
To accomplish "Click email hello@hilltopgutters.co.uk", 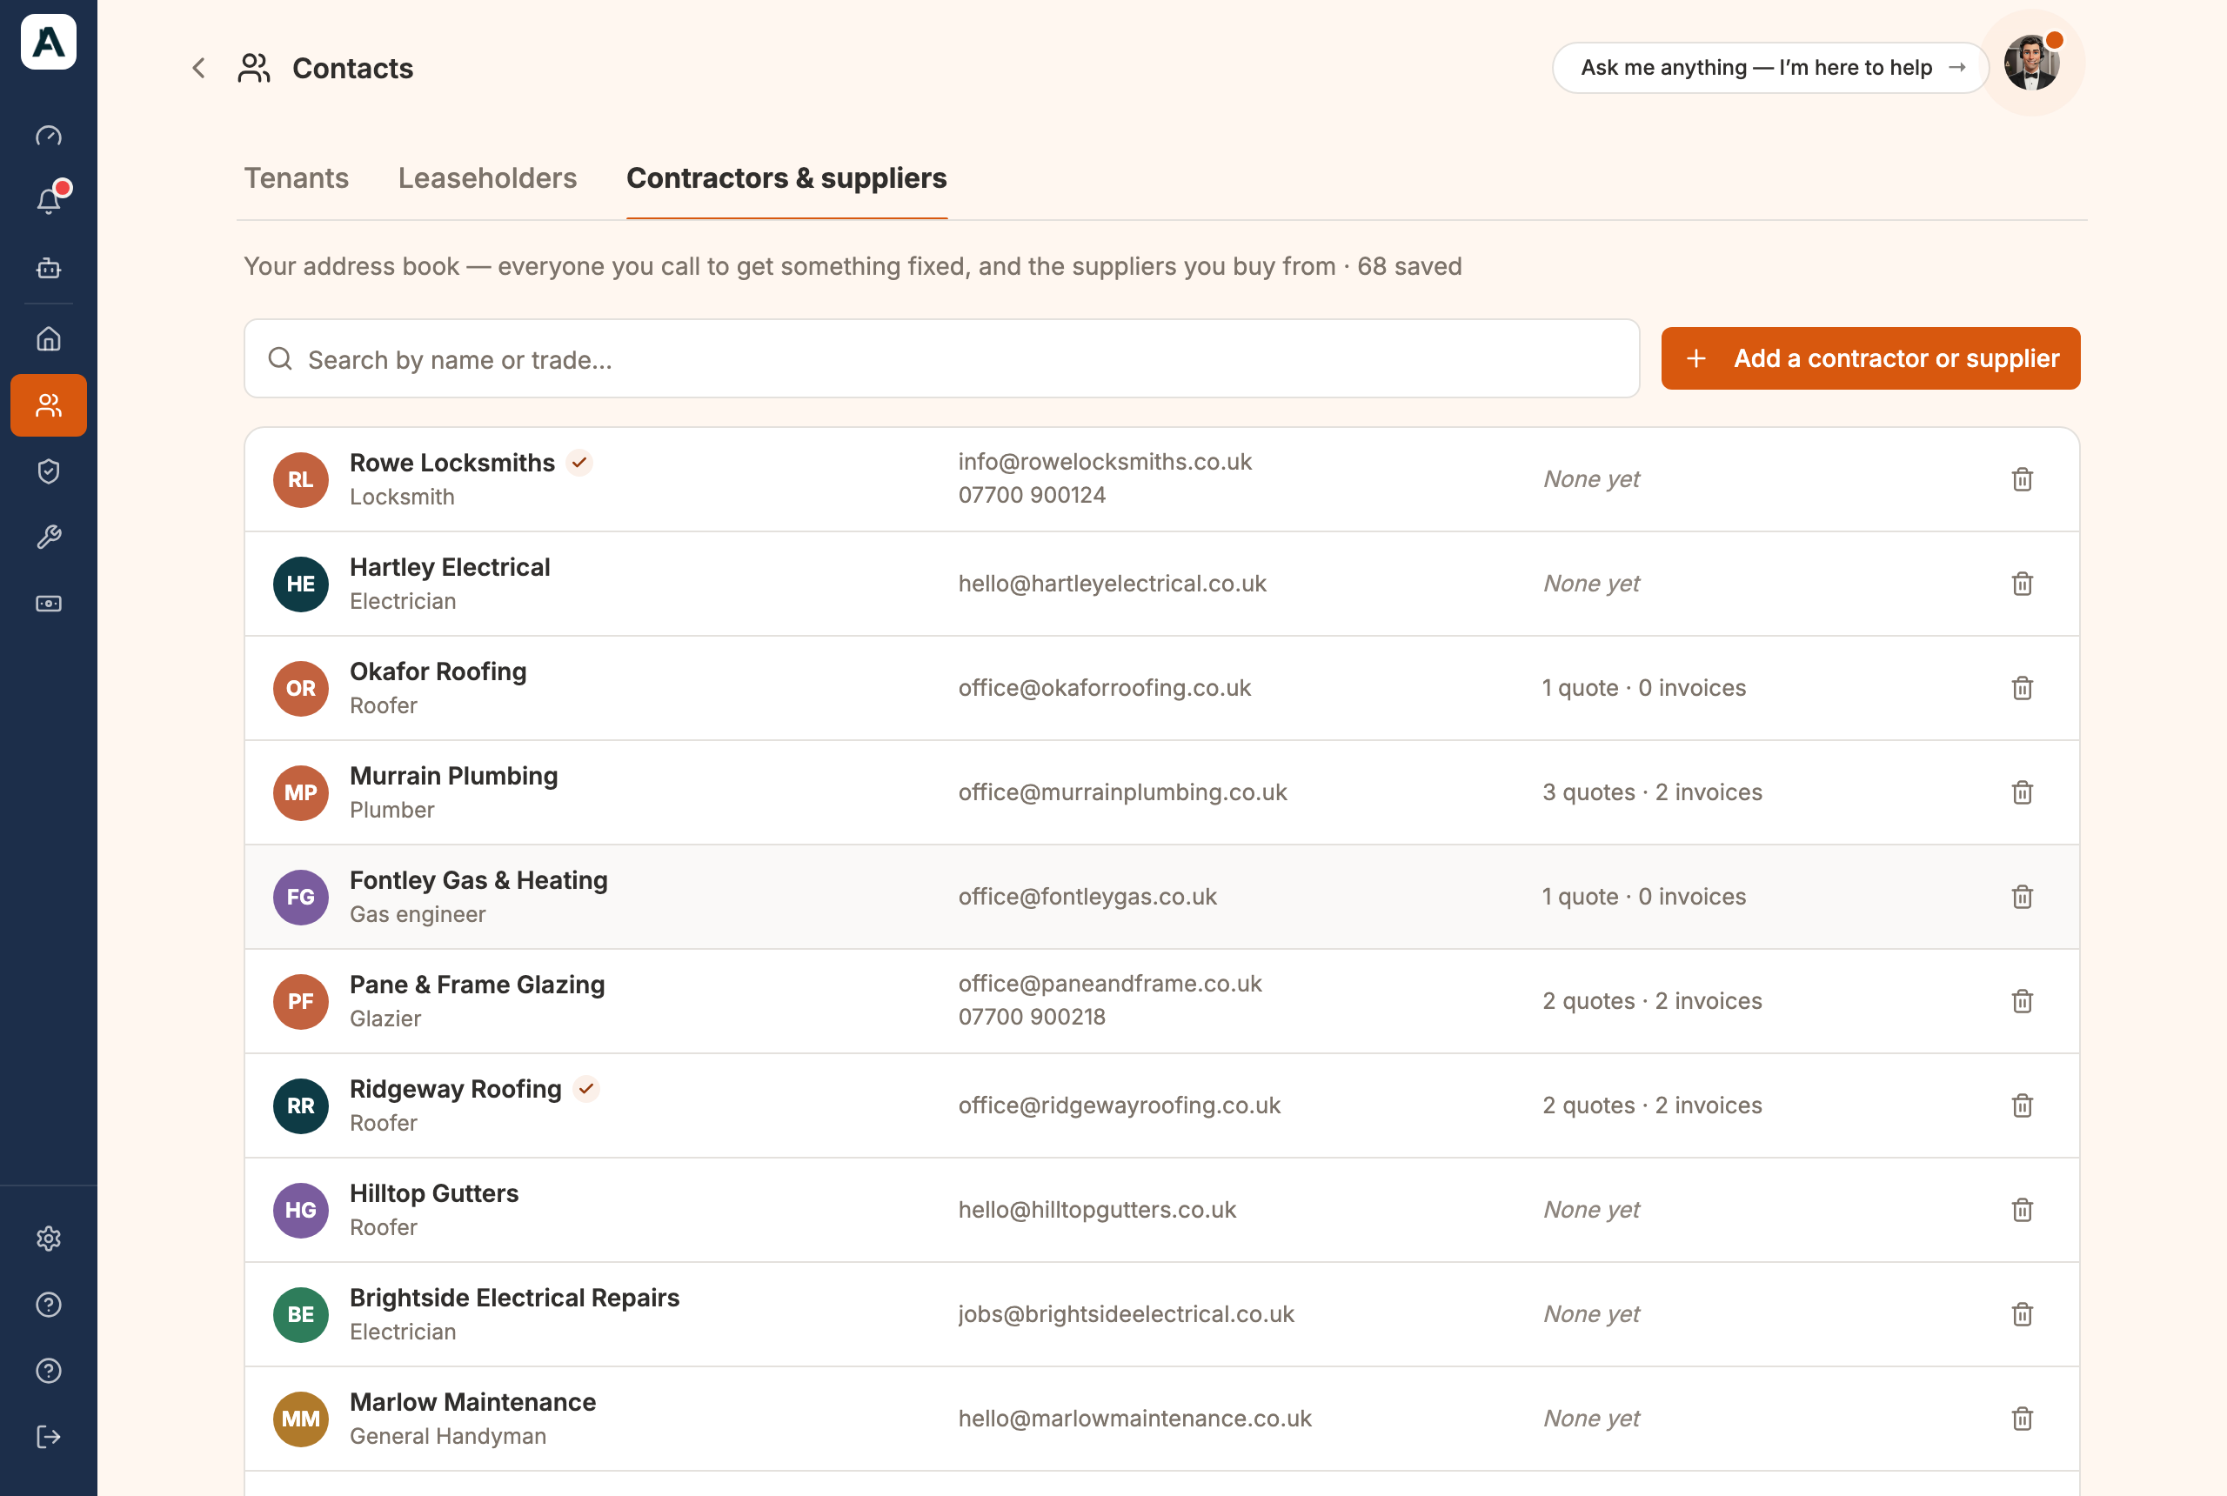I will point(1096,1210).
